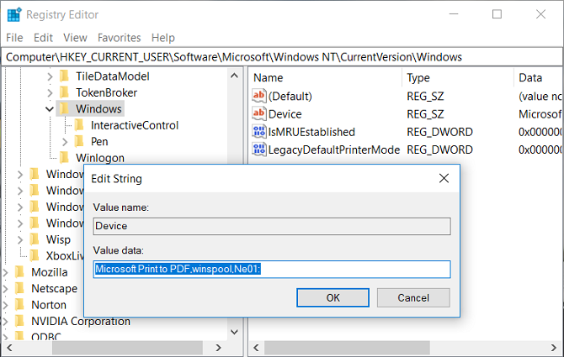Open the Favorites menu
Screen dimensions: 564x357
point(119,38)
